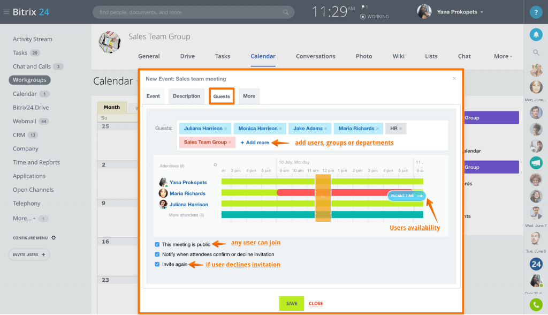Remove the HR department tag
Screen dimensions: 548x315
pos(401,129)
